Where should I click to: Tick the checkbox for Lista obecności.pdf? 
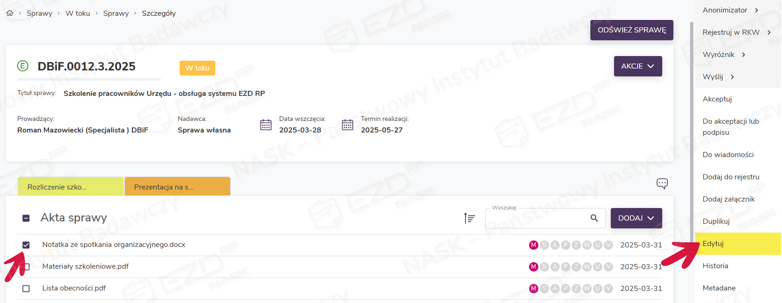(x=26, y=289)
